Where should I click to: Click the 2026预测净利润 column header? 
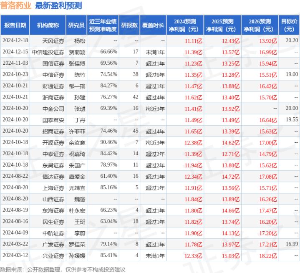(260, 25)
